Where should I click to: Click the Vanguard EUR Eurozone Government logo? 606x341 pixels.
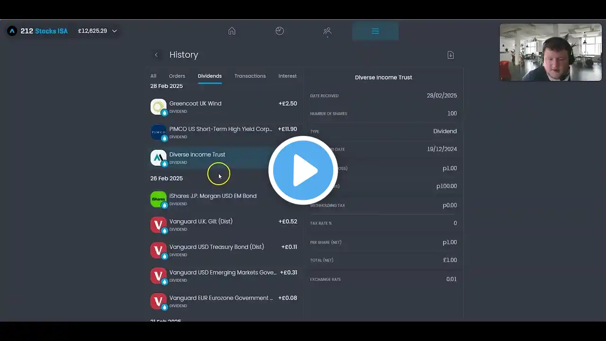[x=159, y=302]
